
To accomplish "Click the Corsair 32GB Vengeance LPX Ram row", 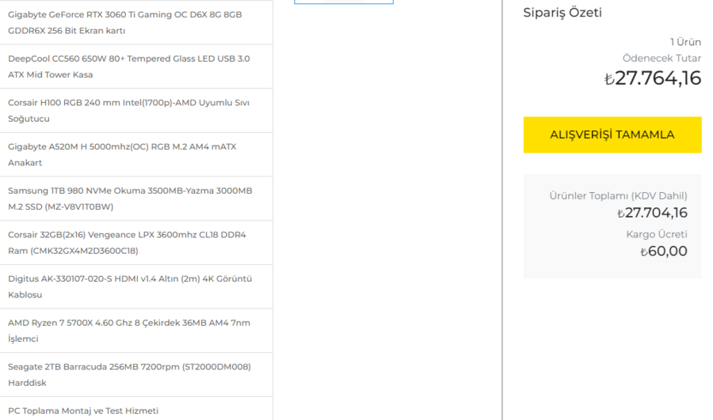I will [127, 243].
